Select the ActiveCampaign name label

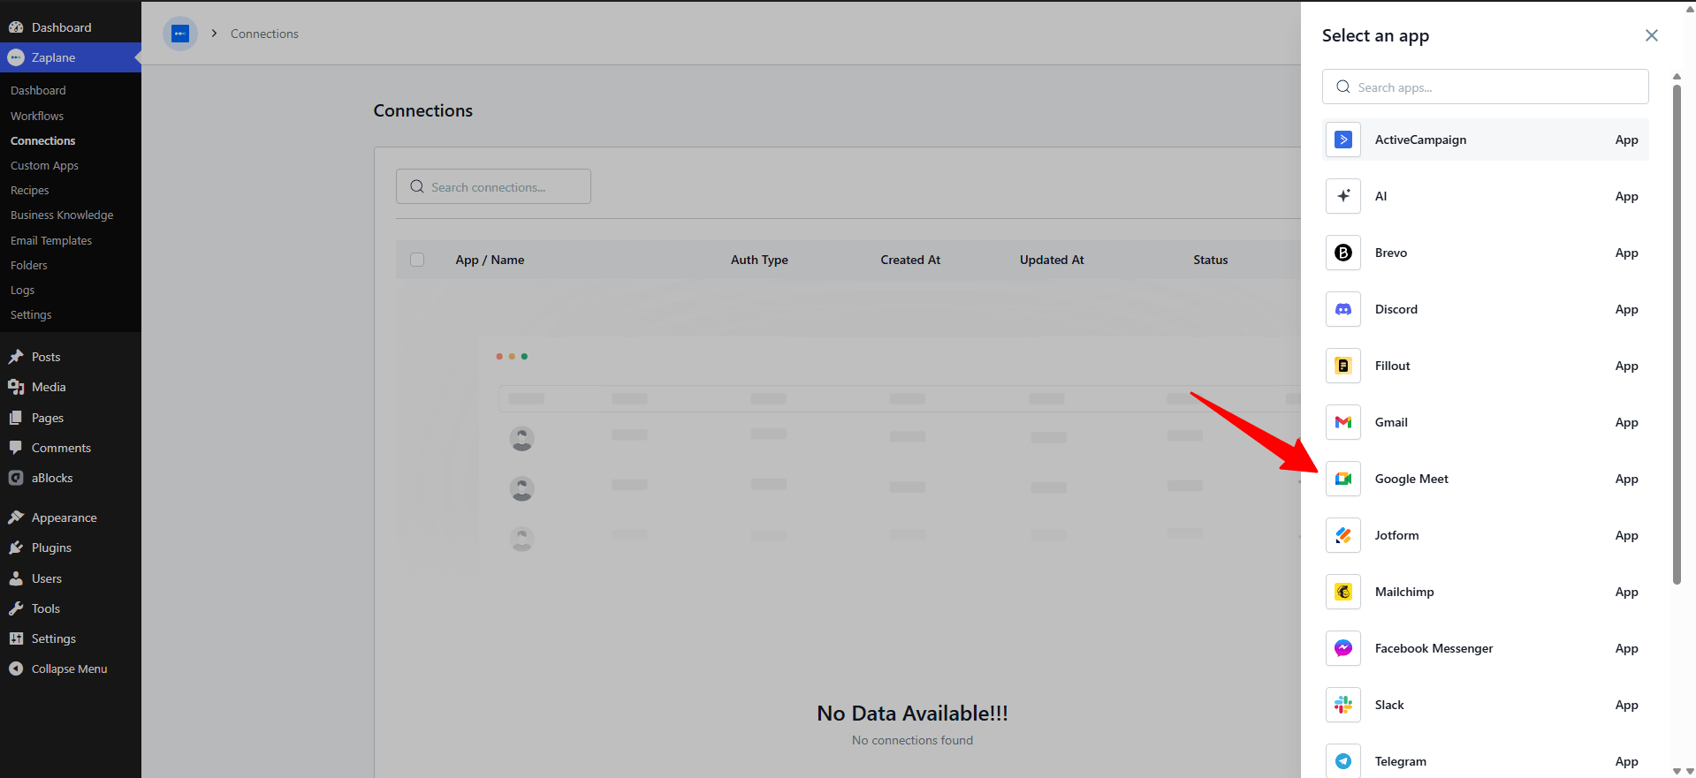pyautogui.click(x=1420, y=140)
